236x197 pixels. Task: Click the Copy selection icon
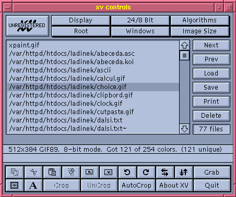click(x=15, y=172)
